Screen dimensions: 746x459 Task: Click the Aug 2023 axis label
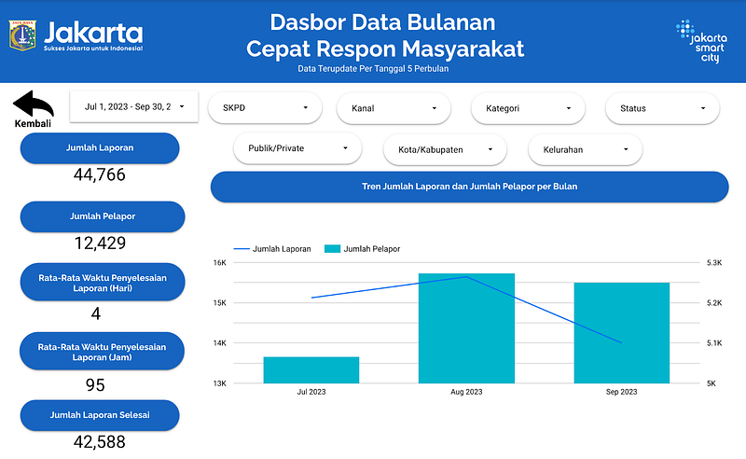[466, 392]
